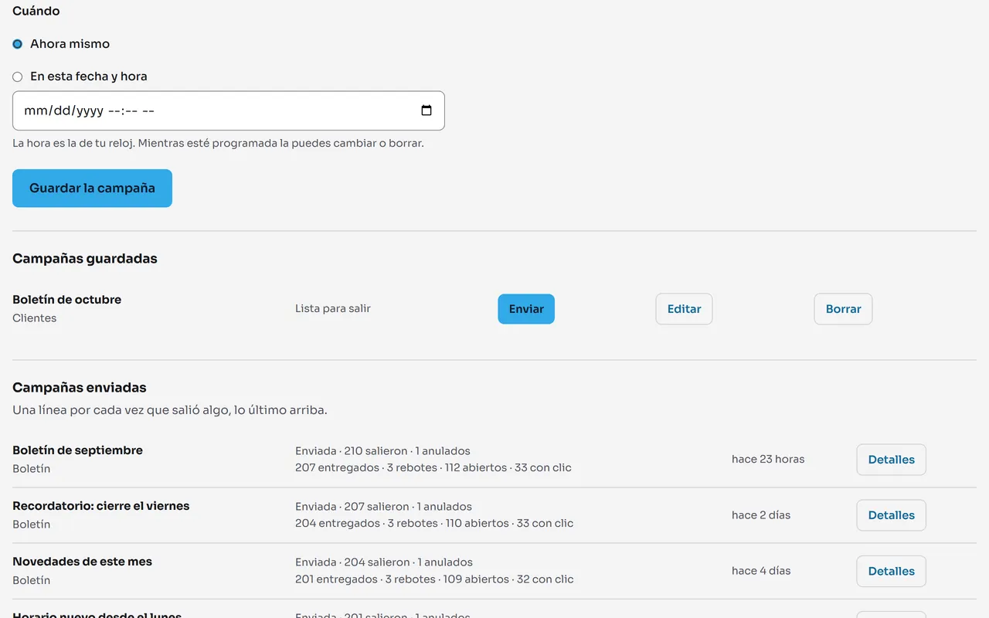The height and width of the screenshot is (618, 989).
Task: Click "Enviada · 207 salieron · 1 anulados" text
Action: coord(383,507)
